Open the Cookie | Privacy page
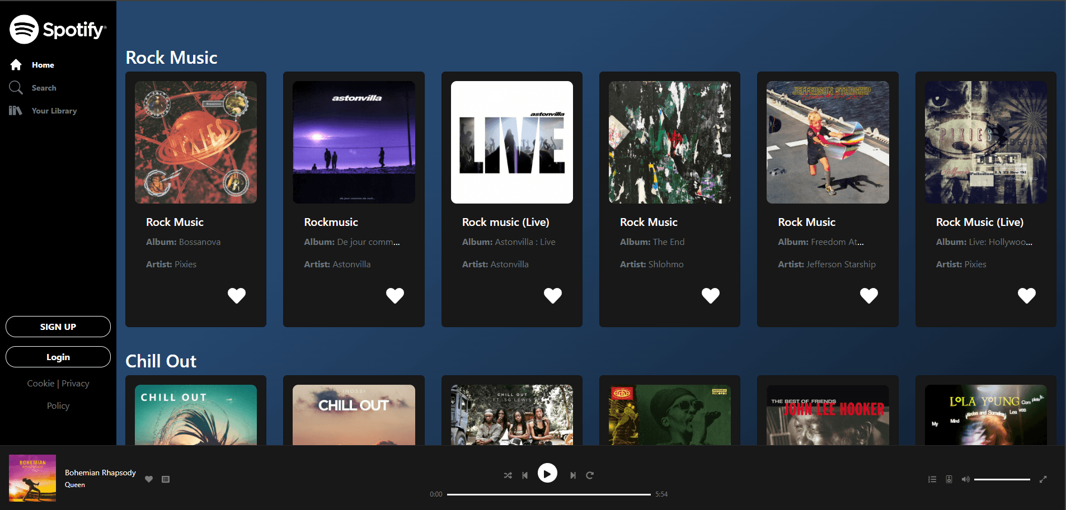 [x=58, y=383]
